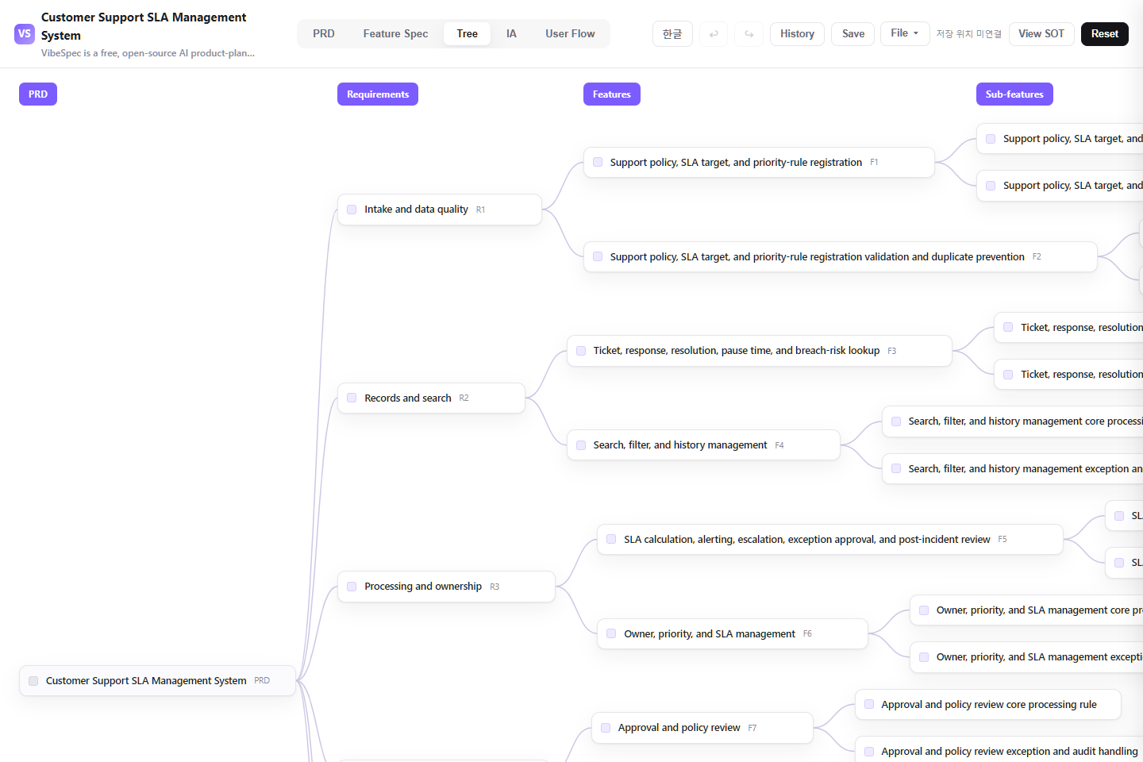Screen dimensions: 1143x762
Task: Click the VS logo icon
Action: tap(25, 34)
